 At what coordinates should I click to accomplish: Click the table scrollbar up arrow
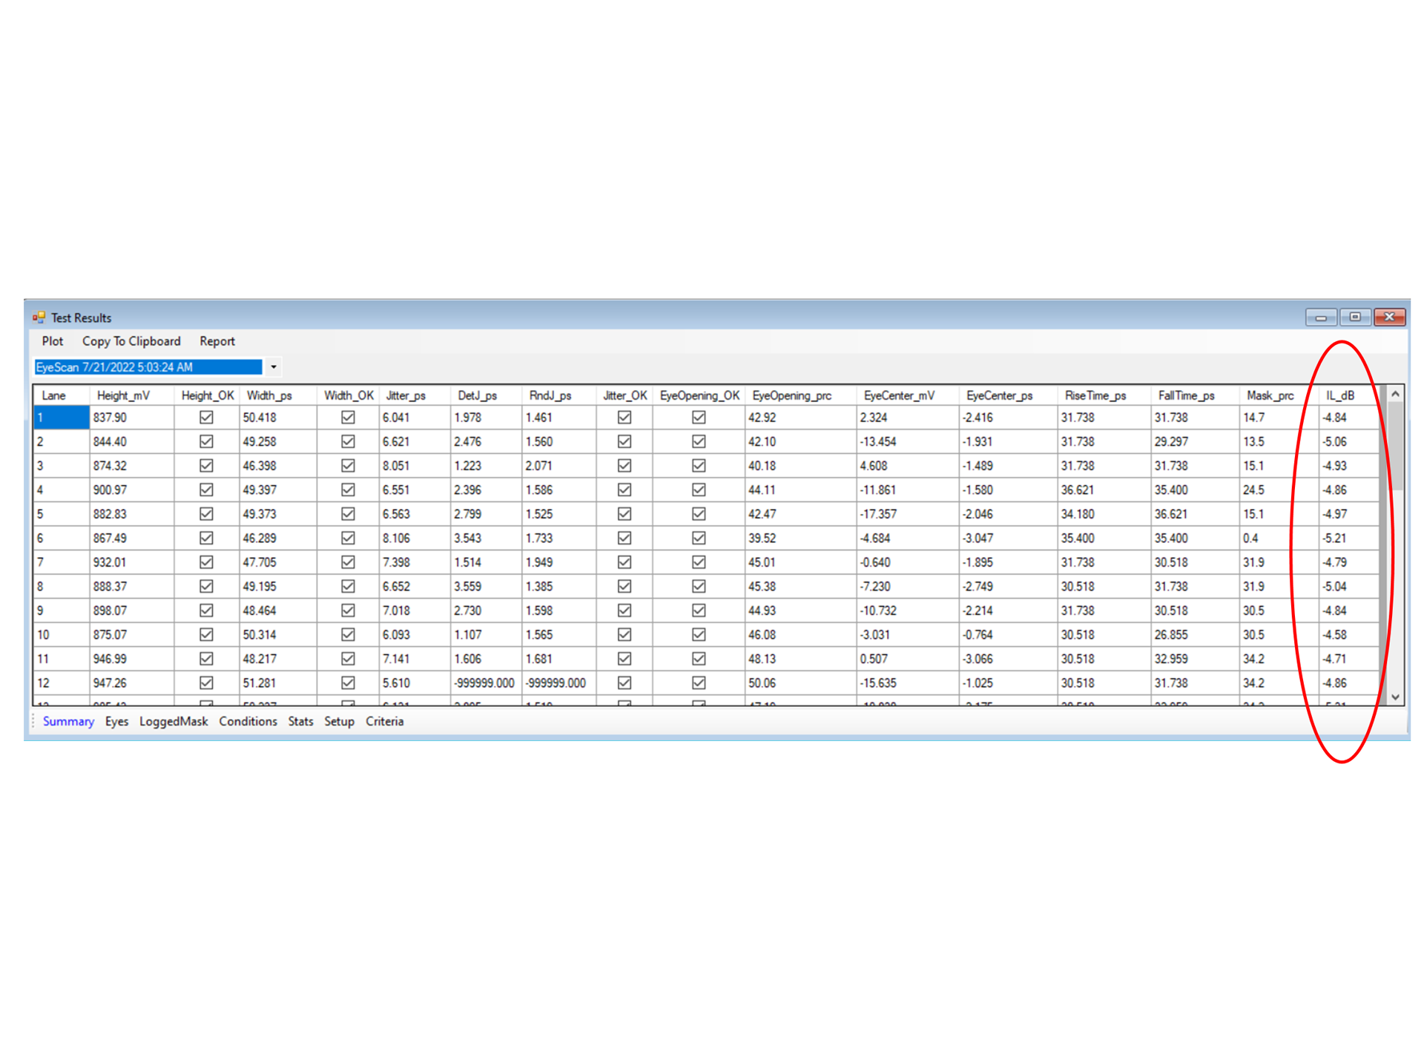(1395, 395)
